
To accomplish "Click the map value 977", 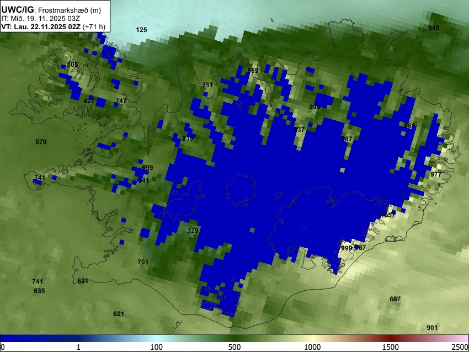I will [x=436, y=174].
